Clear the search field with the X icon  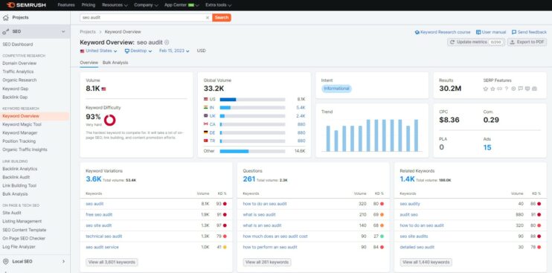coord(208,17)
